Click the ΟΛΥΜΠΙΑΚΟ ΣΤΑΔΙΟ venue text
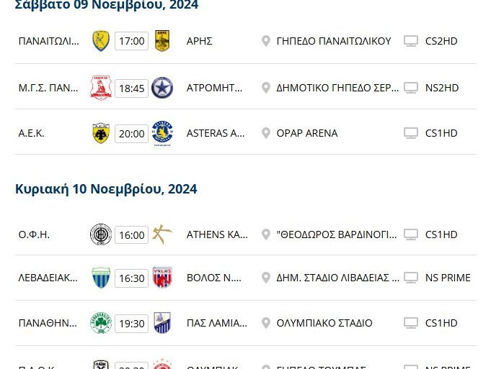This screenshot has width=491, height=369. tap(324, 323)
